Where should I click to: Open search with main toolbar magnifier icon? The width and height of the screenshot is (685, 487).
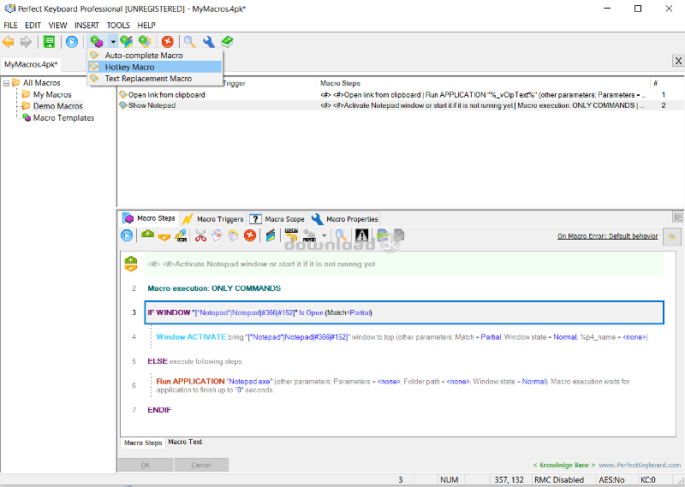[x=189, y=42]
